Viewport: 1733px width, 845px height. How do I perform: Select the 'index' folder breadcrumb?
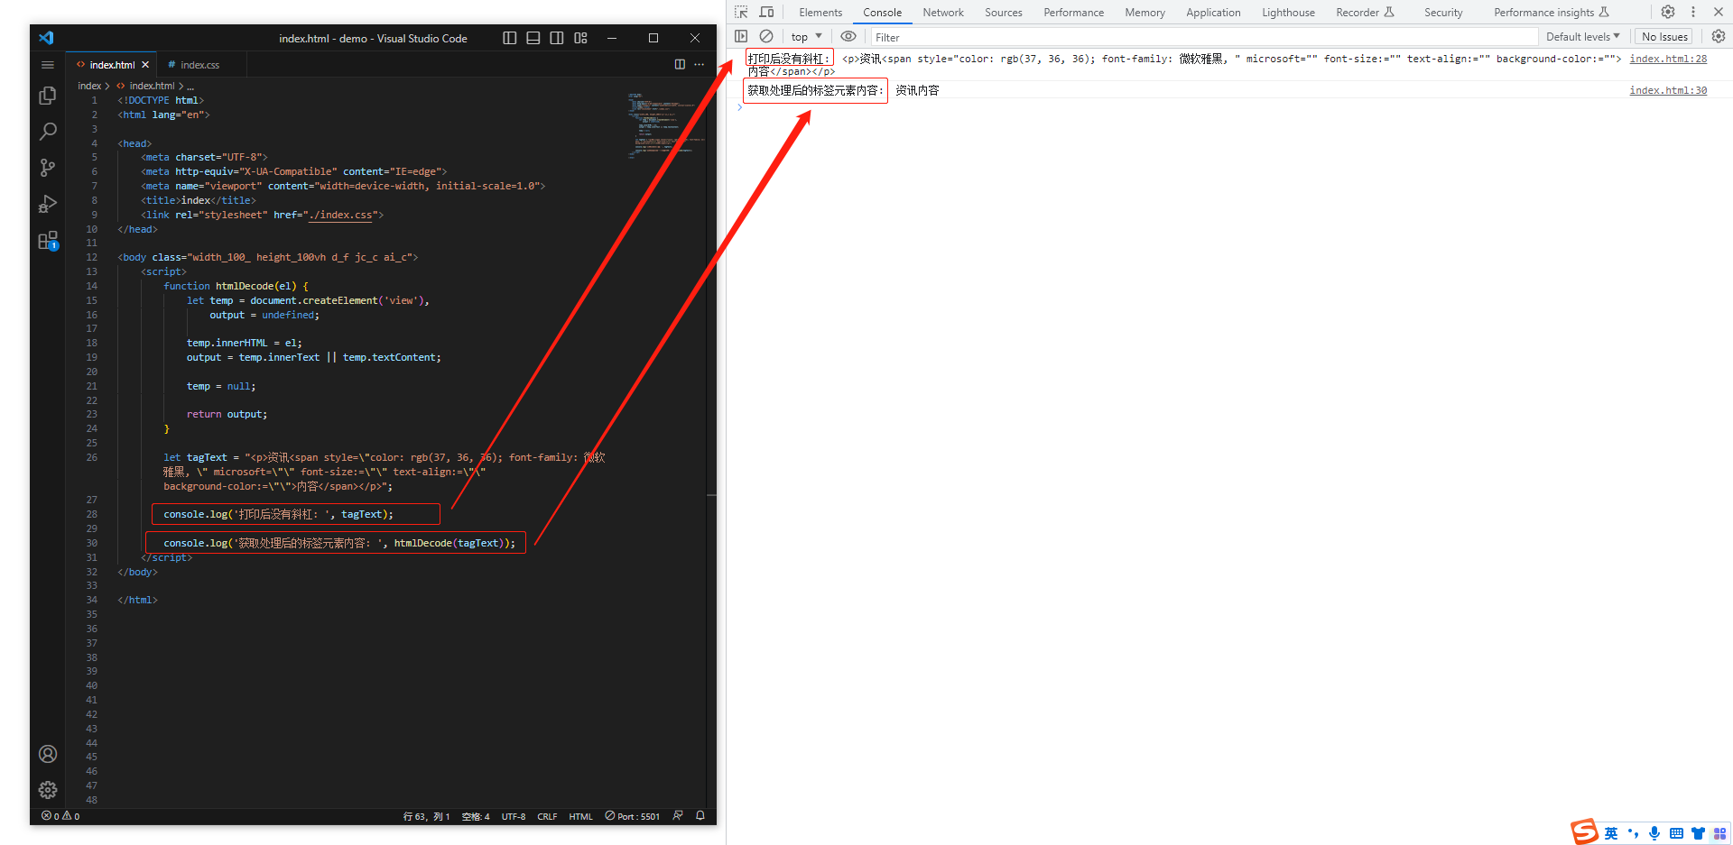(89, 86)
